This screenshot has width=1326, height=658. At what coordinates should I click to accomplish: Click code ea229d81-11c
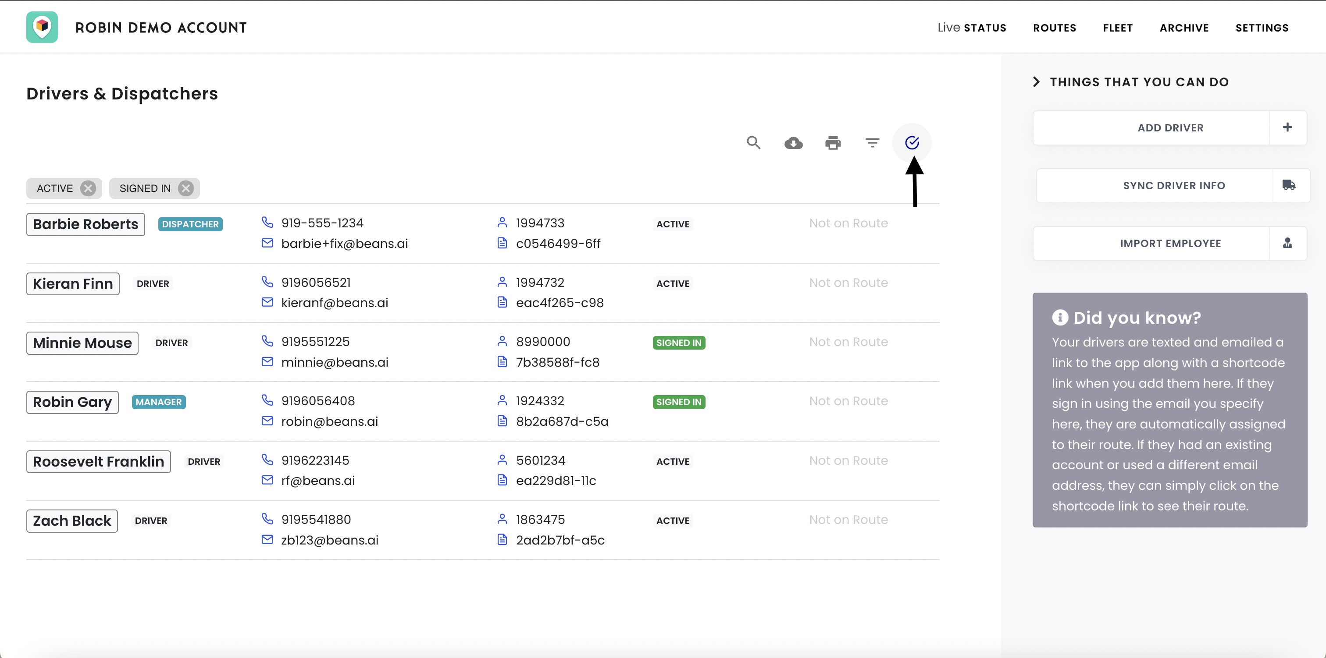click(556, 481)
